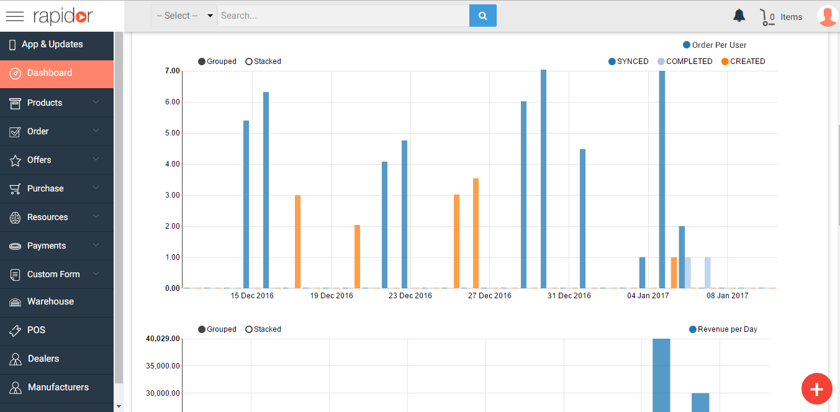Toggle the COMPLETED series in legend
Viewport: 840px width, 412px height.
(x=661, y=62)
